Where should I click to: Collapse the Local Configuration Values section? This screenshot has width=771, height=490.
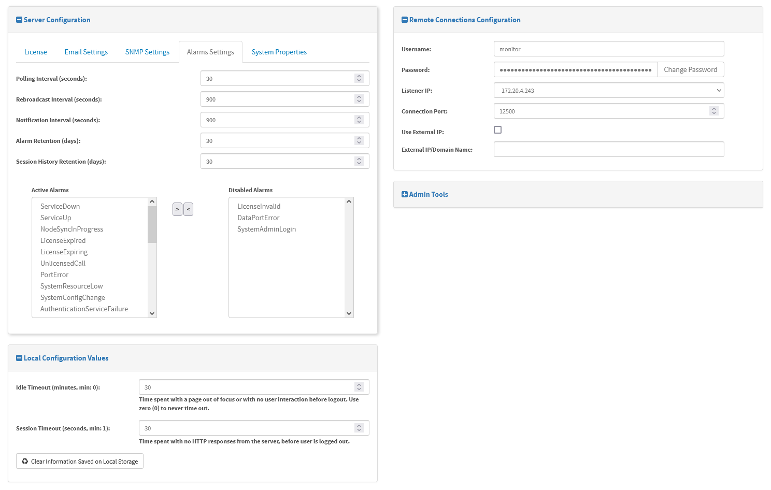coord(19,358)
